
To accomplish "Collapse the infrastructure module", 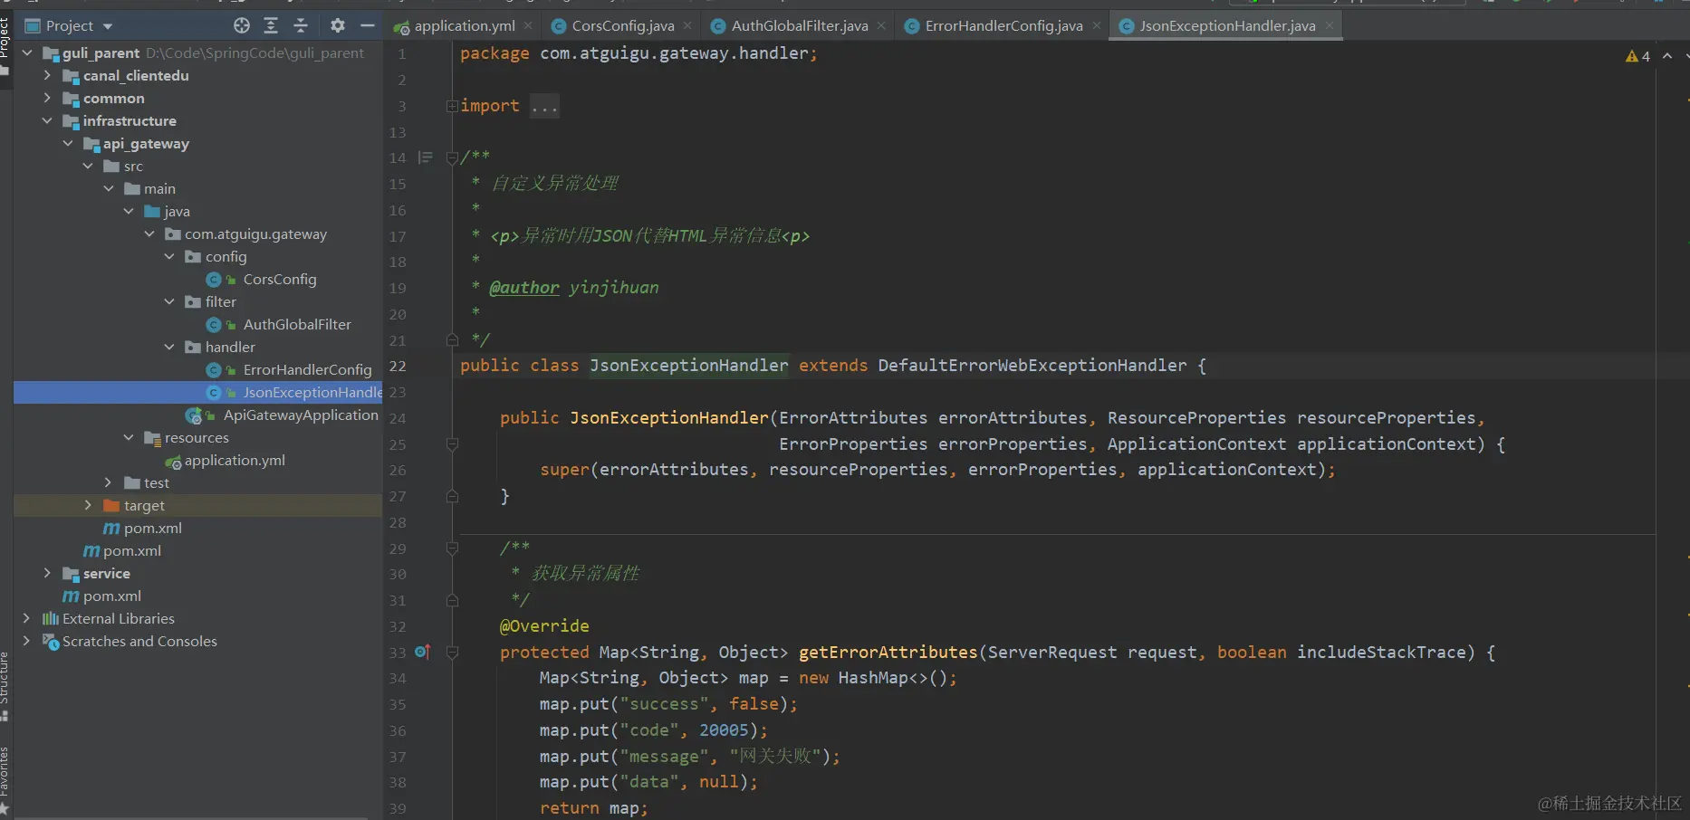I will click(47, 121).
